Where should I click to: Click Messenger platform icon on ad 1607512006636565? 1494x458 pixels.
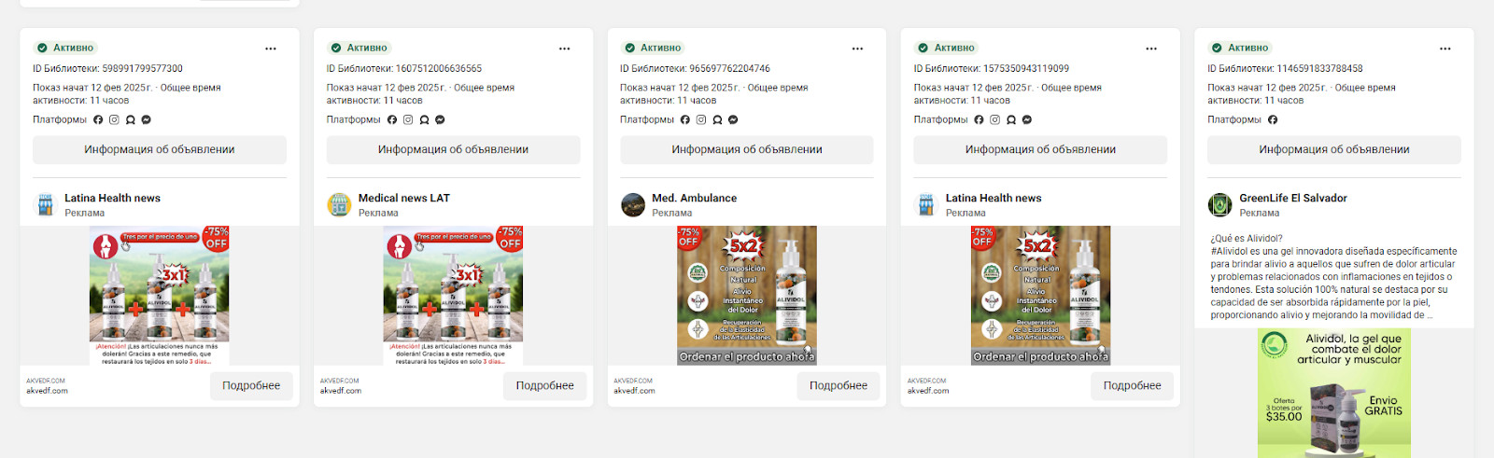click(440, 119)
